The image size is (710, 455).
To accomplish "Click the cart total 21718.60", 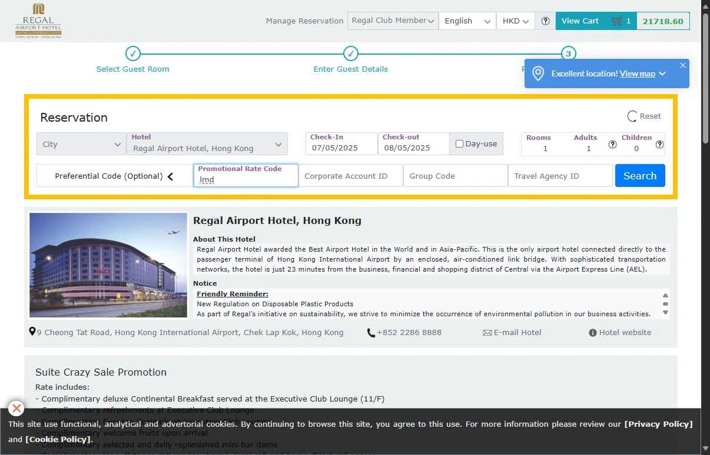I will point(663,21).
